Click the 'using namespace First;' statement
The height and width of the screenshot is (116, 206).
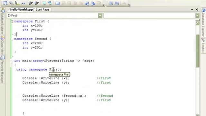click(39, 70)
